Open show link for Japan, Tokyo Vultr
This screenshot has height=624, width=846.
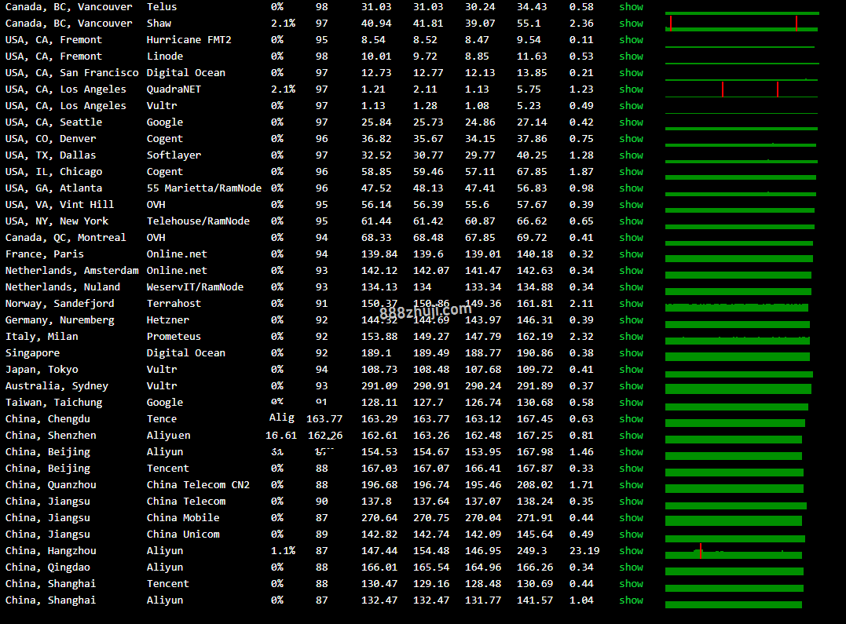(631, 370)
